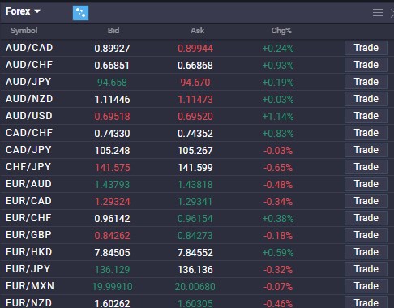Select the EUR/NZD symbol
The width and height of the screenshot is (394, 308).
click(x=28, y=303)
